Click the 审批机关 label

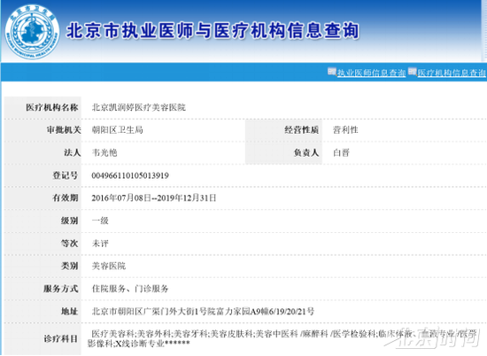(x=64, y=130)
